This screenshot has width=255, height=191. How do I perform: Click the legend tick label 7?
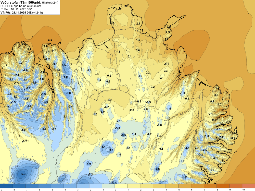coord(205,189)
